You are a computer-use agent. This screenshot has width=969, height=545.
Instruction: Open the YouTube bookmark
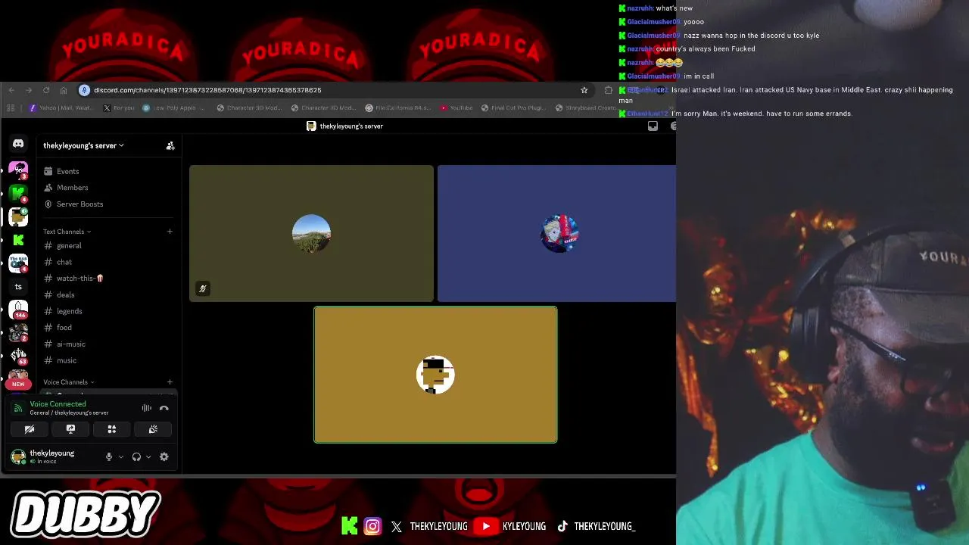pyautogui.click(x=456, y=108)
